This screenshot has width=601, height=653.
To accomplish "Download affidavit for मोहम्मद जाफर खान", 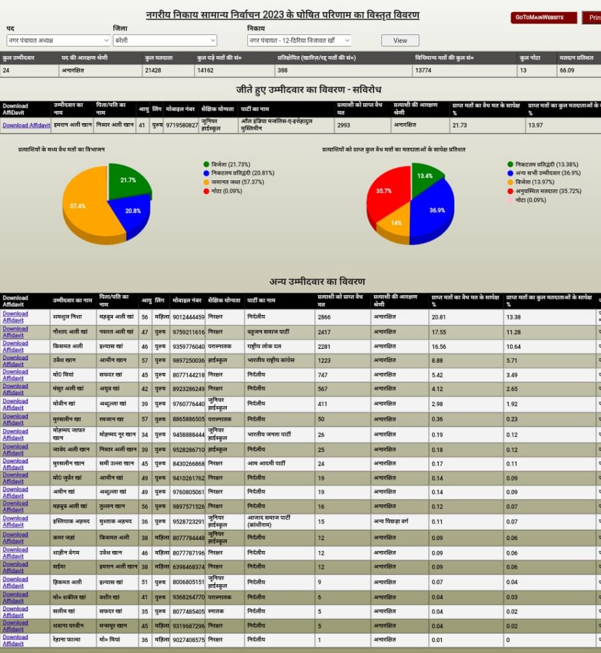I will (x=15, y=434).
